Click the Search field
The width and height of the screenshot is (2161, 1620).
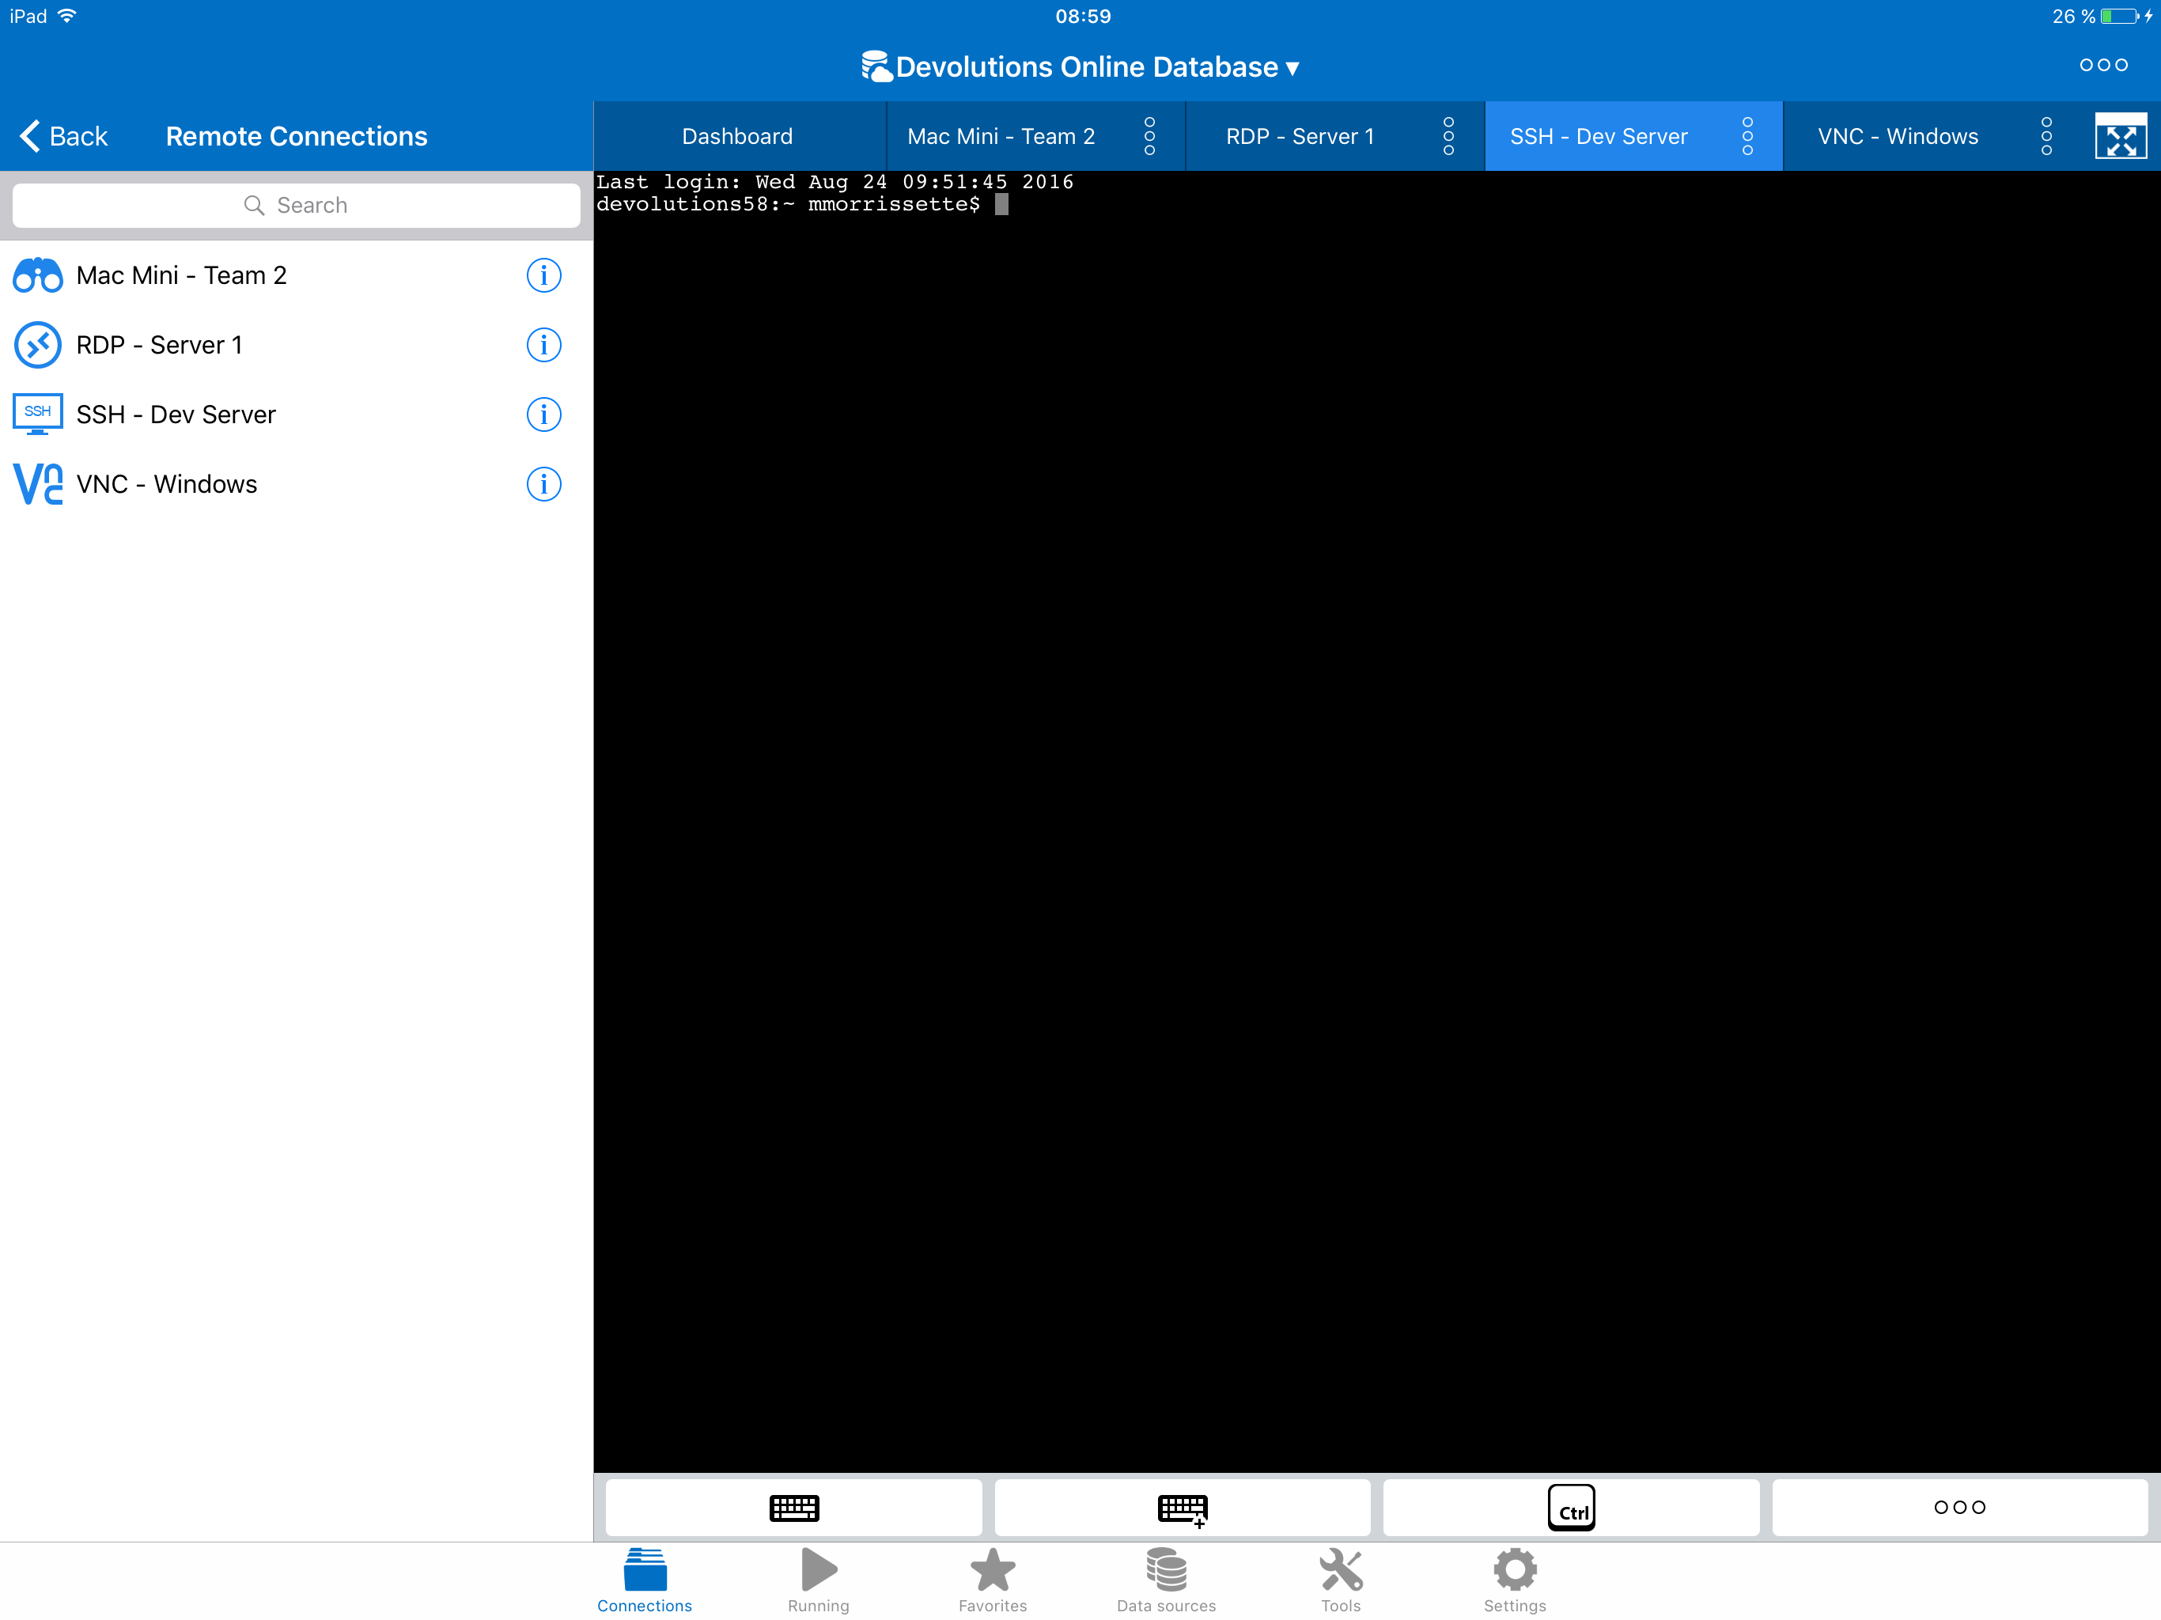[296, 205]
